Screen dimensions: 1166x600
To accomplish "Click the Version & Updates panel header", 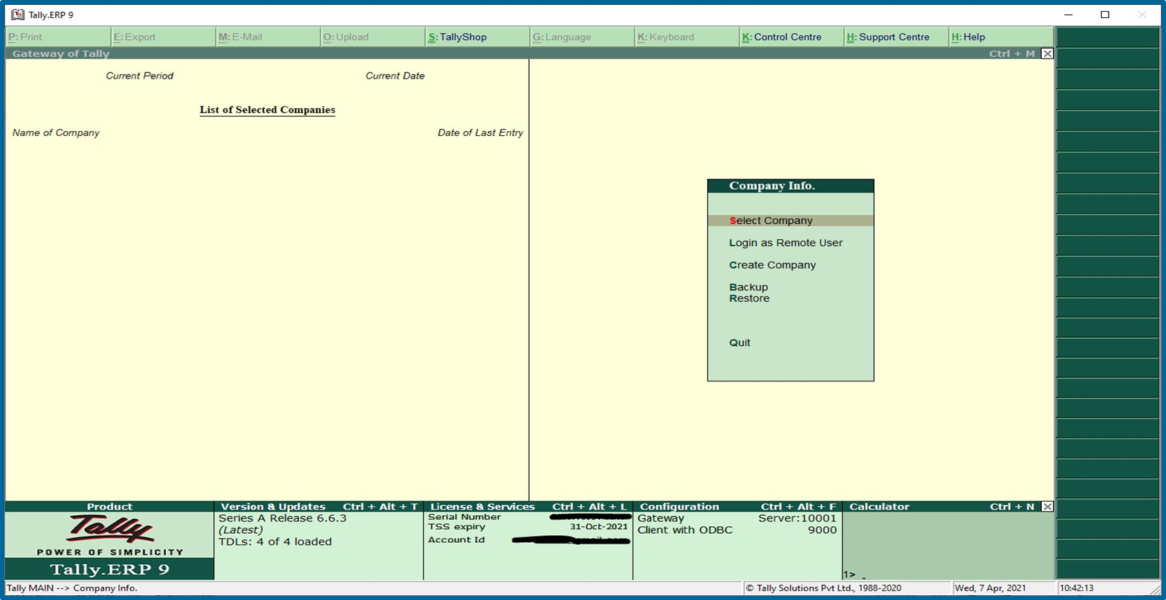I will 319,507.
